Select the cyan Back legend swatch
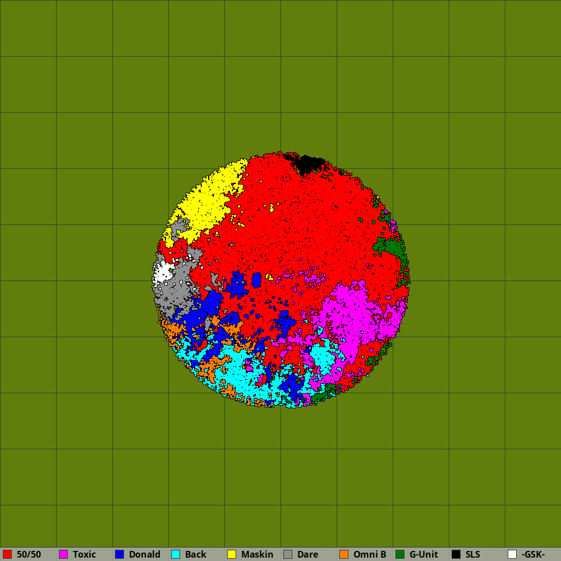 pos(176,554)
